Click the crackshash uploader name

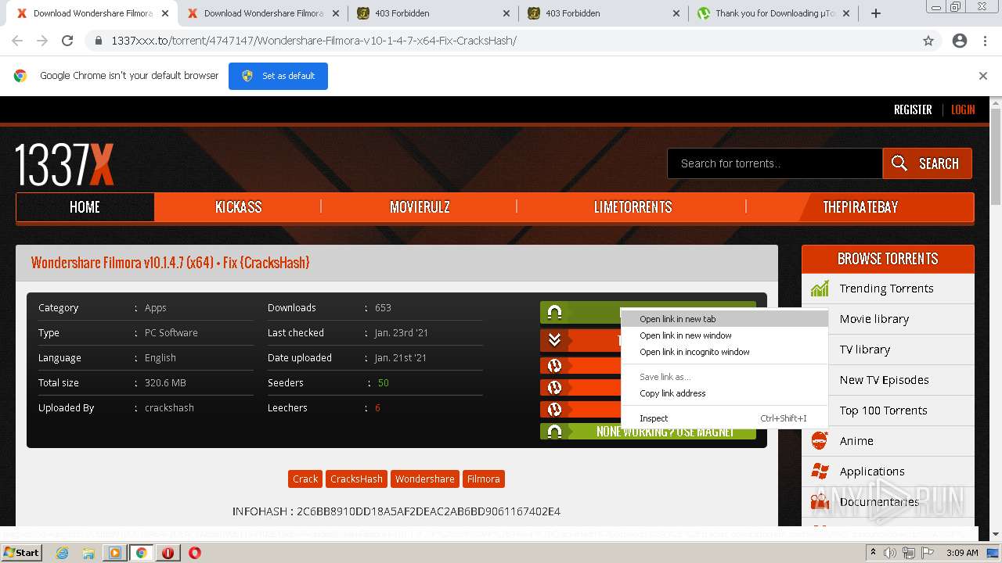coord(169,407)
